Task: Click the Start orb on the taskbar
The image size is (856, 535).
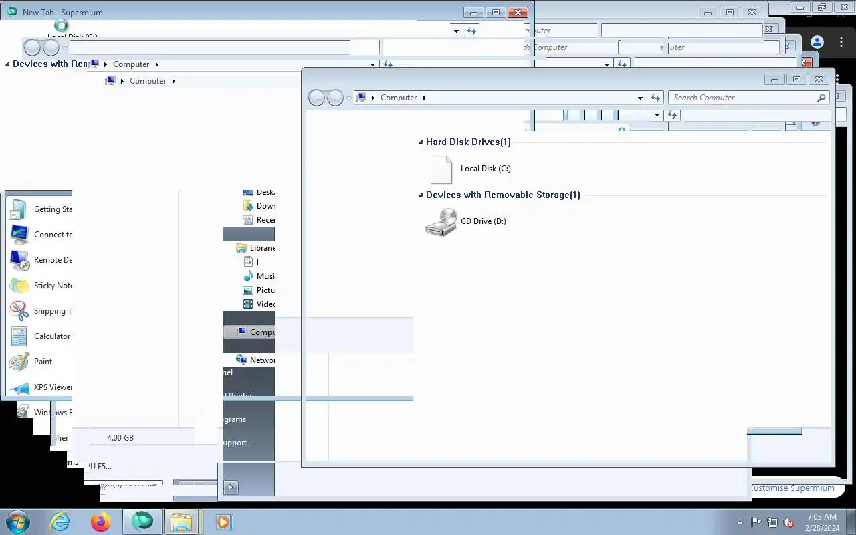Action: point(18,522)
